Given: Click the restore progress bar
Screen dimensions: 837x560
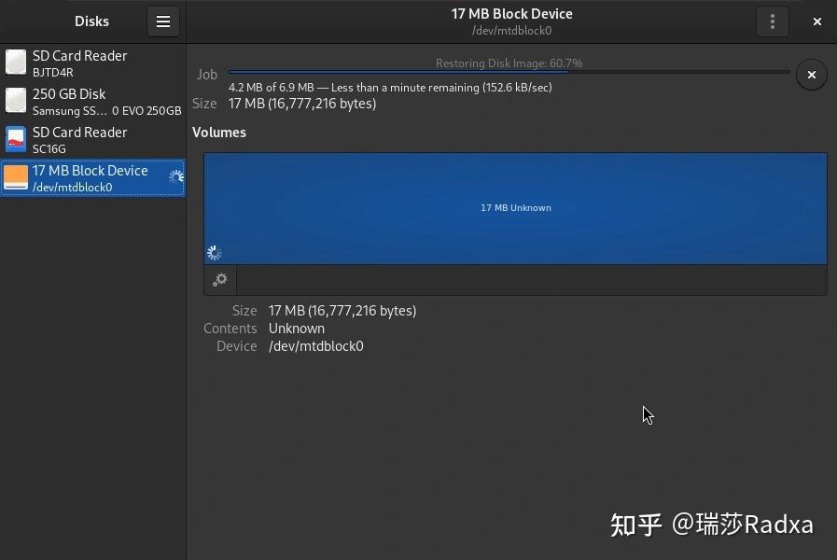Looking at the screenshot, I should pyautogui.click(x=509, y=72).
